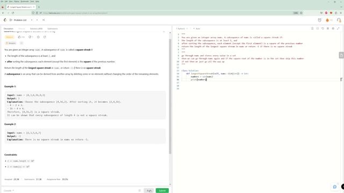Reload the page
Viewport: 344px width, 193px height.
coord(13,13)
